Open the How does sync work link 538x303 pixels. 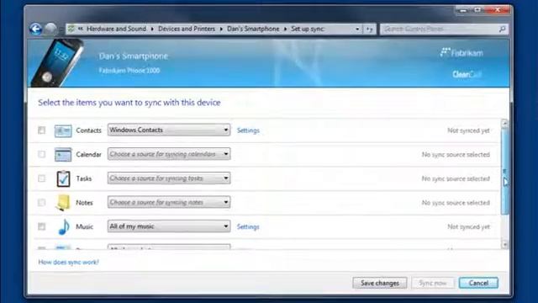69,262
